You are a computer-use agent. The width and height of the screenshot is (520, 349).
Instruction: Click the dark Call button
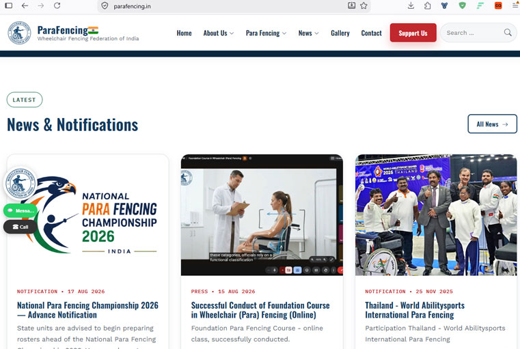pyautogui.click(x=20, y=227)
